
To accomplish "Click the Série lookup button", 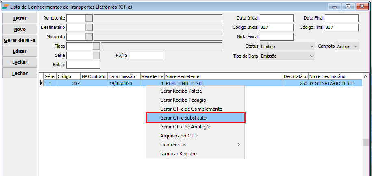I will pyautogui.click(x=96, y=55).
